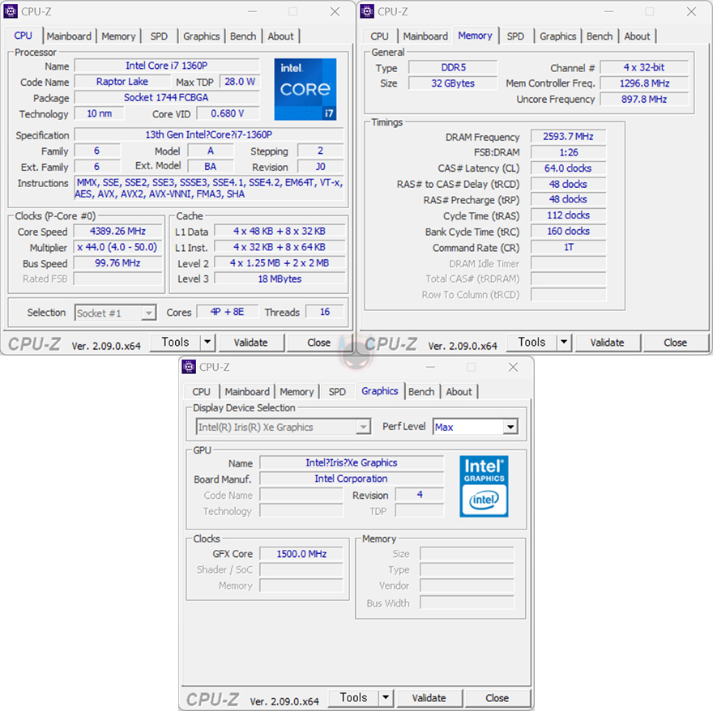
Task: Open Tools dropdown arrow in Graphics window
Action: 386,697
